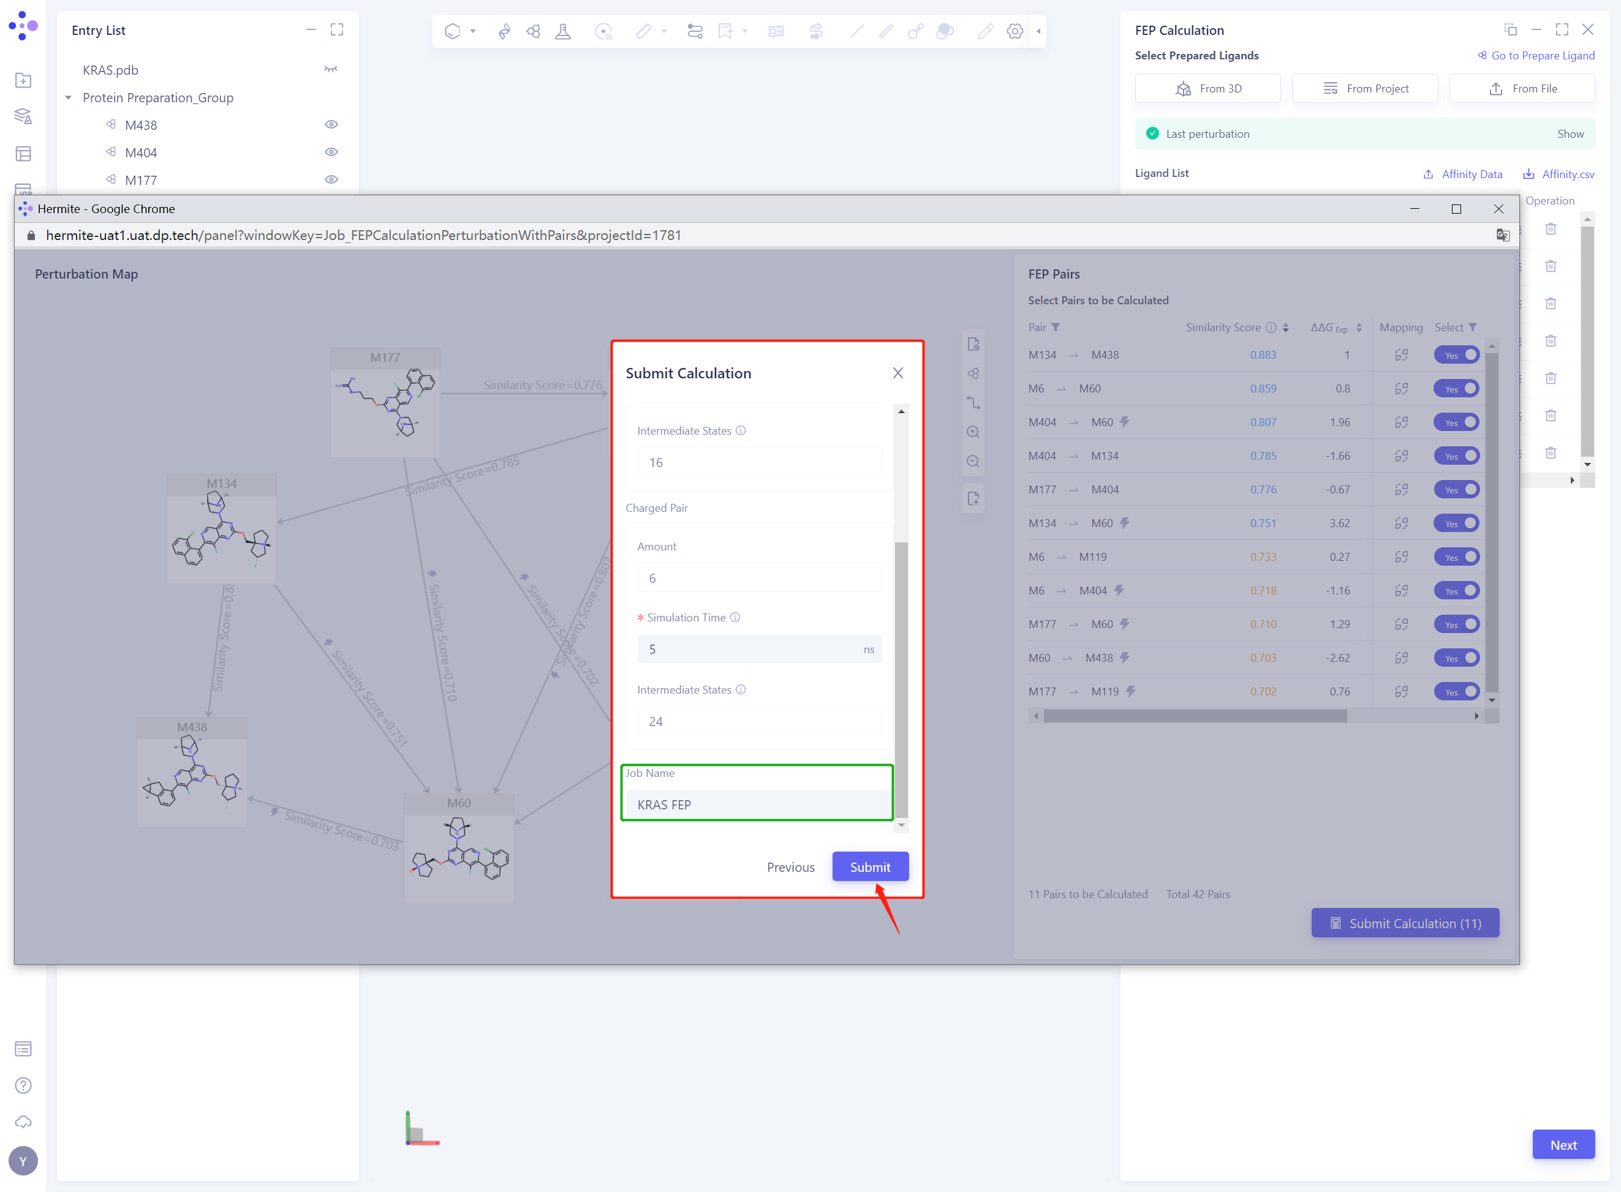Open the settings gear in the top toolbar

click(x=1015, y=31)
